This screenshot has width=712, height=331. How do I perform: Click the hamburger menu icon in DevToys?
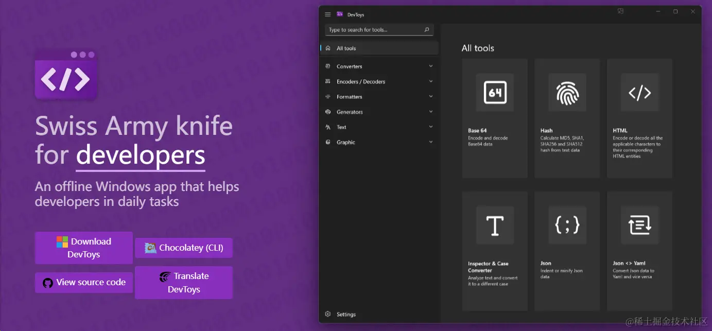[x=328, y=14]
